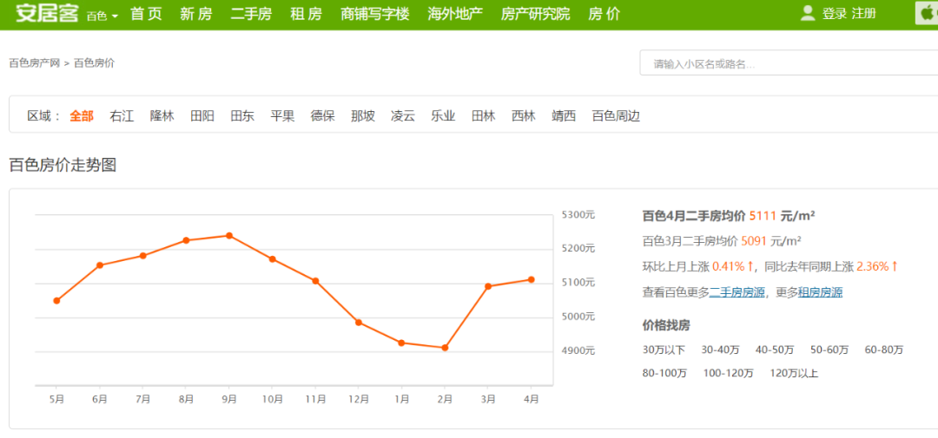Click the 6月 data point on chart

pyautogui.click(x=100, y=265)
